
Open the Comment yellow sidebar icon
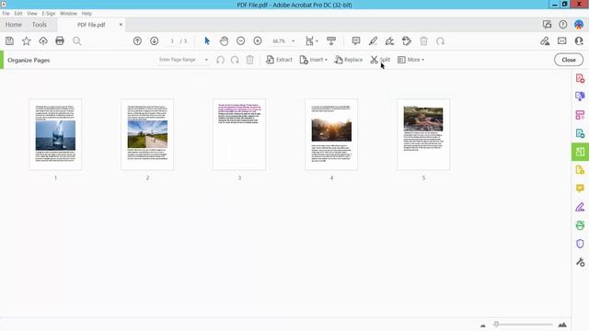tap(580, 188)
